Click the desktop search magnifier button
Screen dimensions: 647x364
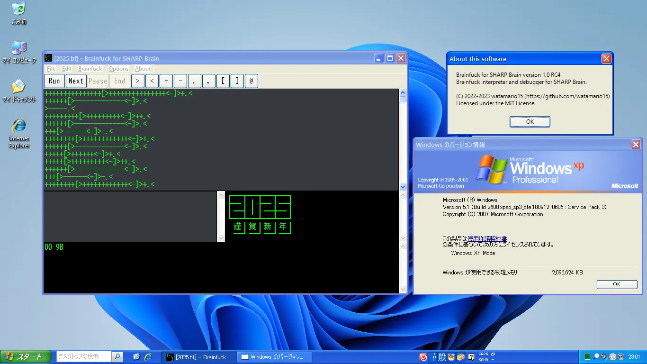tap(117, 356)
